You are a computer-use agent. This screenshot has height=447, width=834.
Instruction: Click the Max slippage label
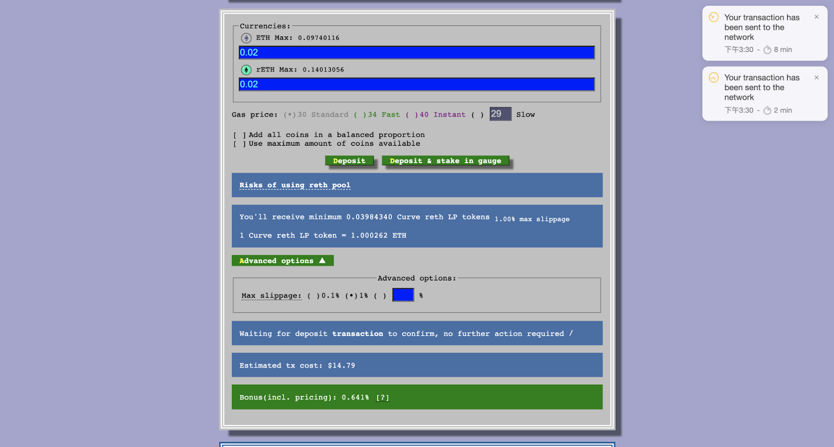coord(271,296)
